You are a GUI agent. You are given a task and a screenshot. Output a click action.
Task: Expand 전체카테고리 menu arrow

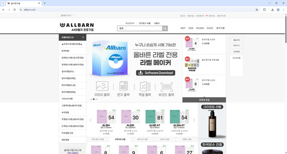point(83,37)
